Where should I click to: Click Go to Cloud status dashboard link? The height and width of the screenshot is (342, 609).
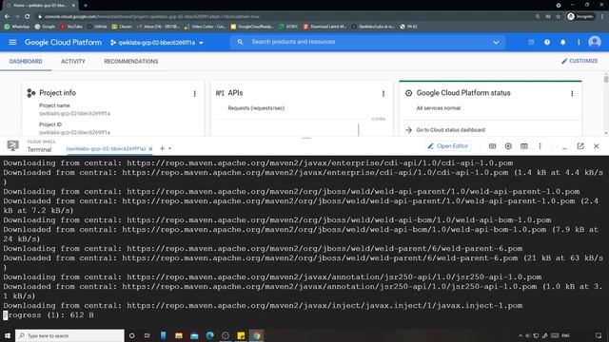coord(450,130)
